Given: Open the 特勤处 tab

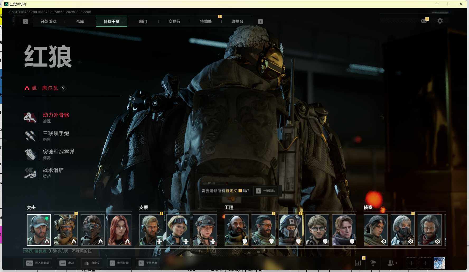Looking at the screenshot, I should point(206,21).
